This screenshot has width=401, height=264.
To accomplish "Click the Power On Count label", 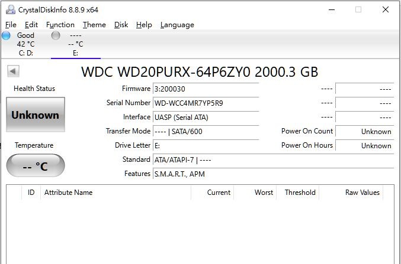I will click(307, 131).
